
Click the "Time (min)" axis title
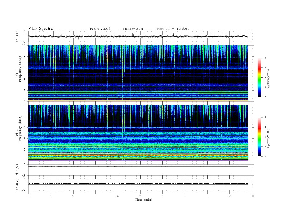143,200
